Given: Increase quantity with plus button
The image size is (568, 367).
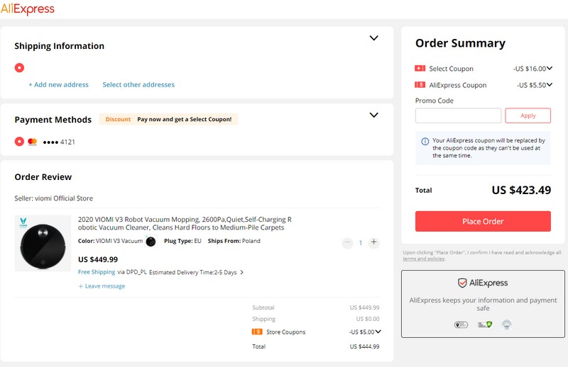Looking at the screenshot, I should pyautogui.click(x=374, y=242).
